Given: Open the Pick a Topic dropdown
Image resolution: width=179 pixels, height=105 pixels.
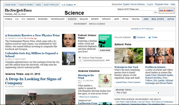Looking at the screenshot, I should click(138, 93).
